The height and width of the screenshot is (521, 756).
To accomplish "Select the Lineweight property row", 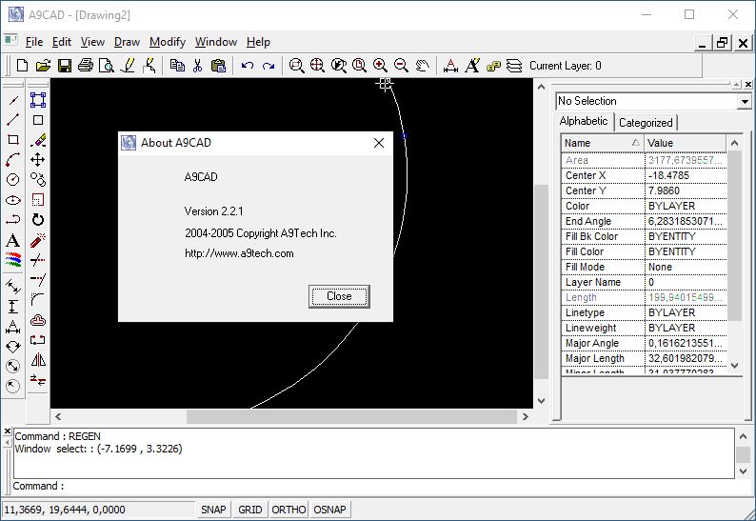I will tap(645, 328).
